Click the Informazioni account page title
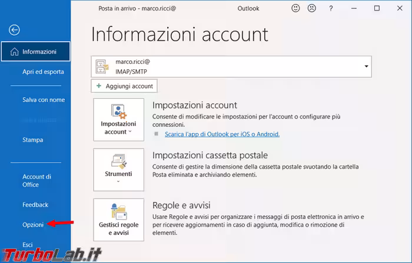The width and height of the screenshot is (412, 263). tap(180, 34)
